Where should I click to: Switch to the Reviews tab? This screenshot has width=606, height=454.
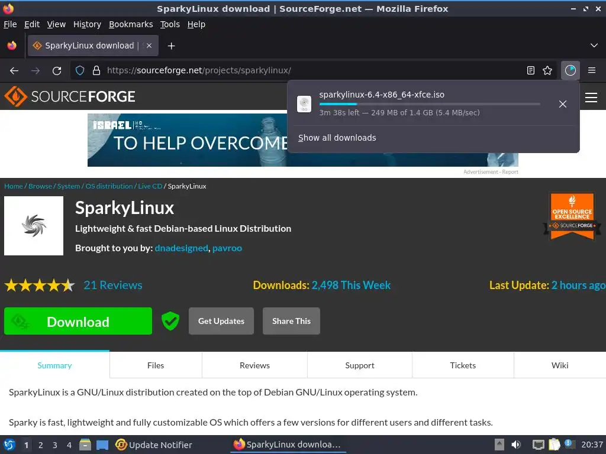pyautogui.click(x=254, y=365)
